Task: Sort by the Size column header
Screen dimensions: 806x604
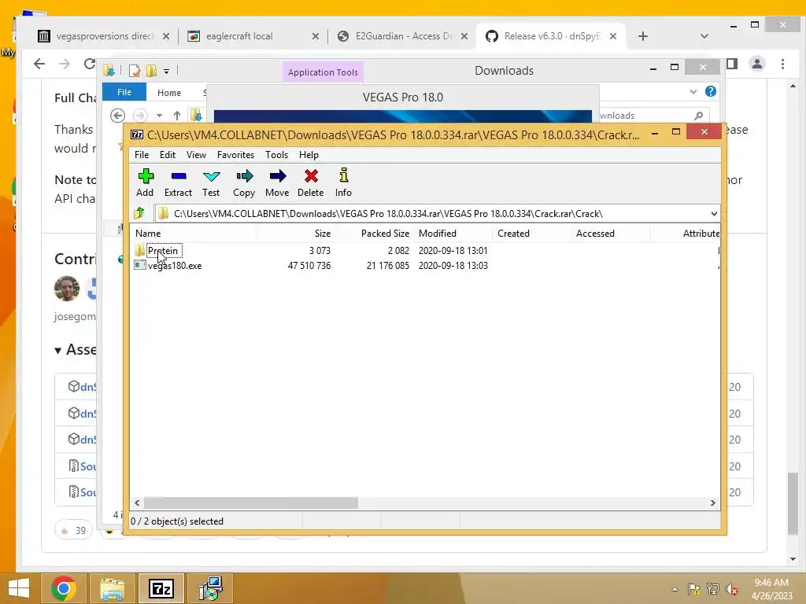Action: (x=295, y=233)
